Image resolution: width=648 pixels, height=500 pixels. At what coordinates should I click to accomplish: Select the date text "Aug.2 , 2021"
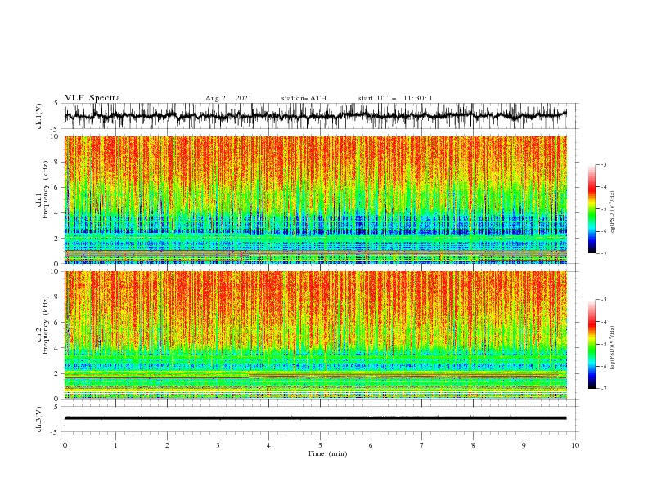pos(228,98)
